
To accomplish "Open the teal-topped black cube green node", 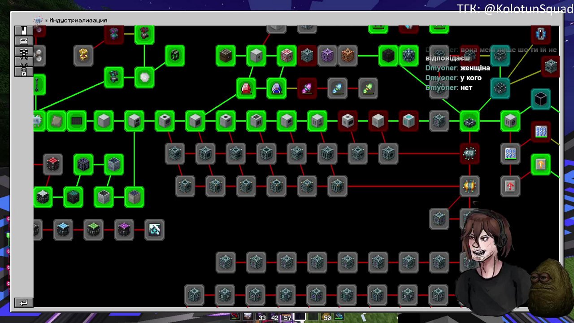I will point(73,197).
